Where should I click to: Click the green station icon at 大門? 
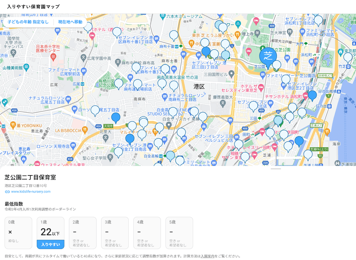[x=306, y=44]
